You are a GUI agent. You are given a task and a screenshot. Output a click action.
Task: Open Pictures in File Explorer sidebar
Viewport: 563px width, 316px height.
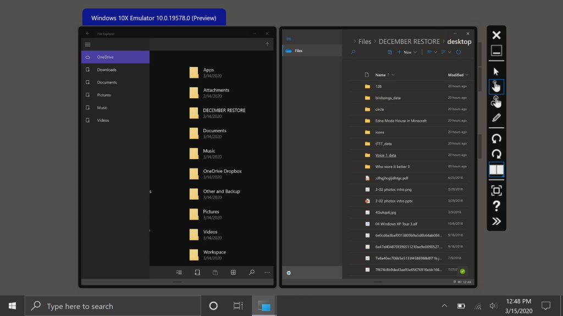pos(115,95)
